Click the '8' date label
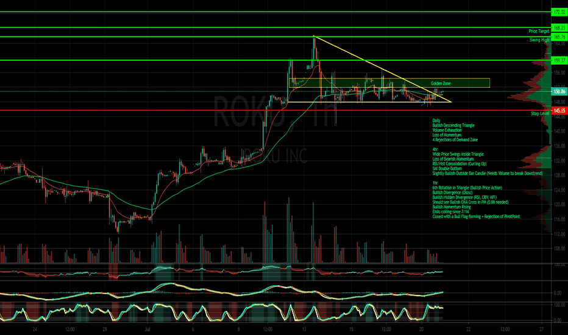Screen dimensions: 568x335 coord(238,329)
